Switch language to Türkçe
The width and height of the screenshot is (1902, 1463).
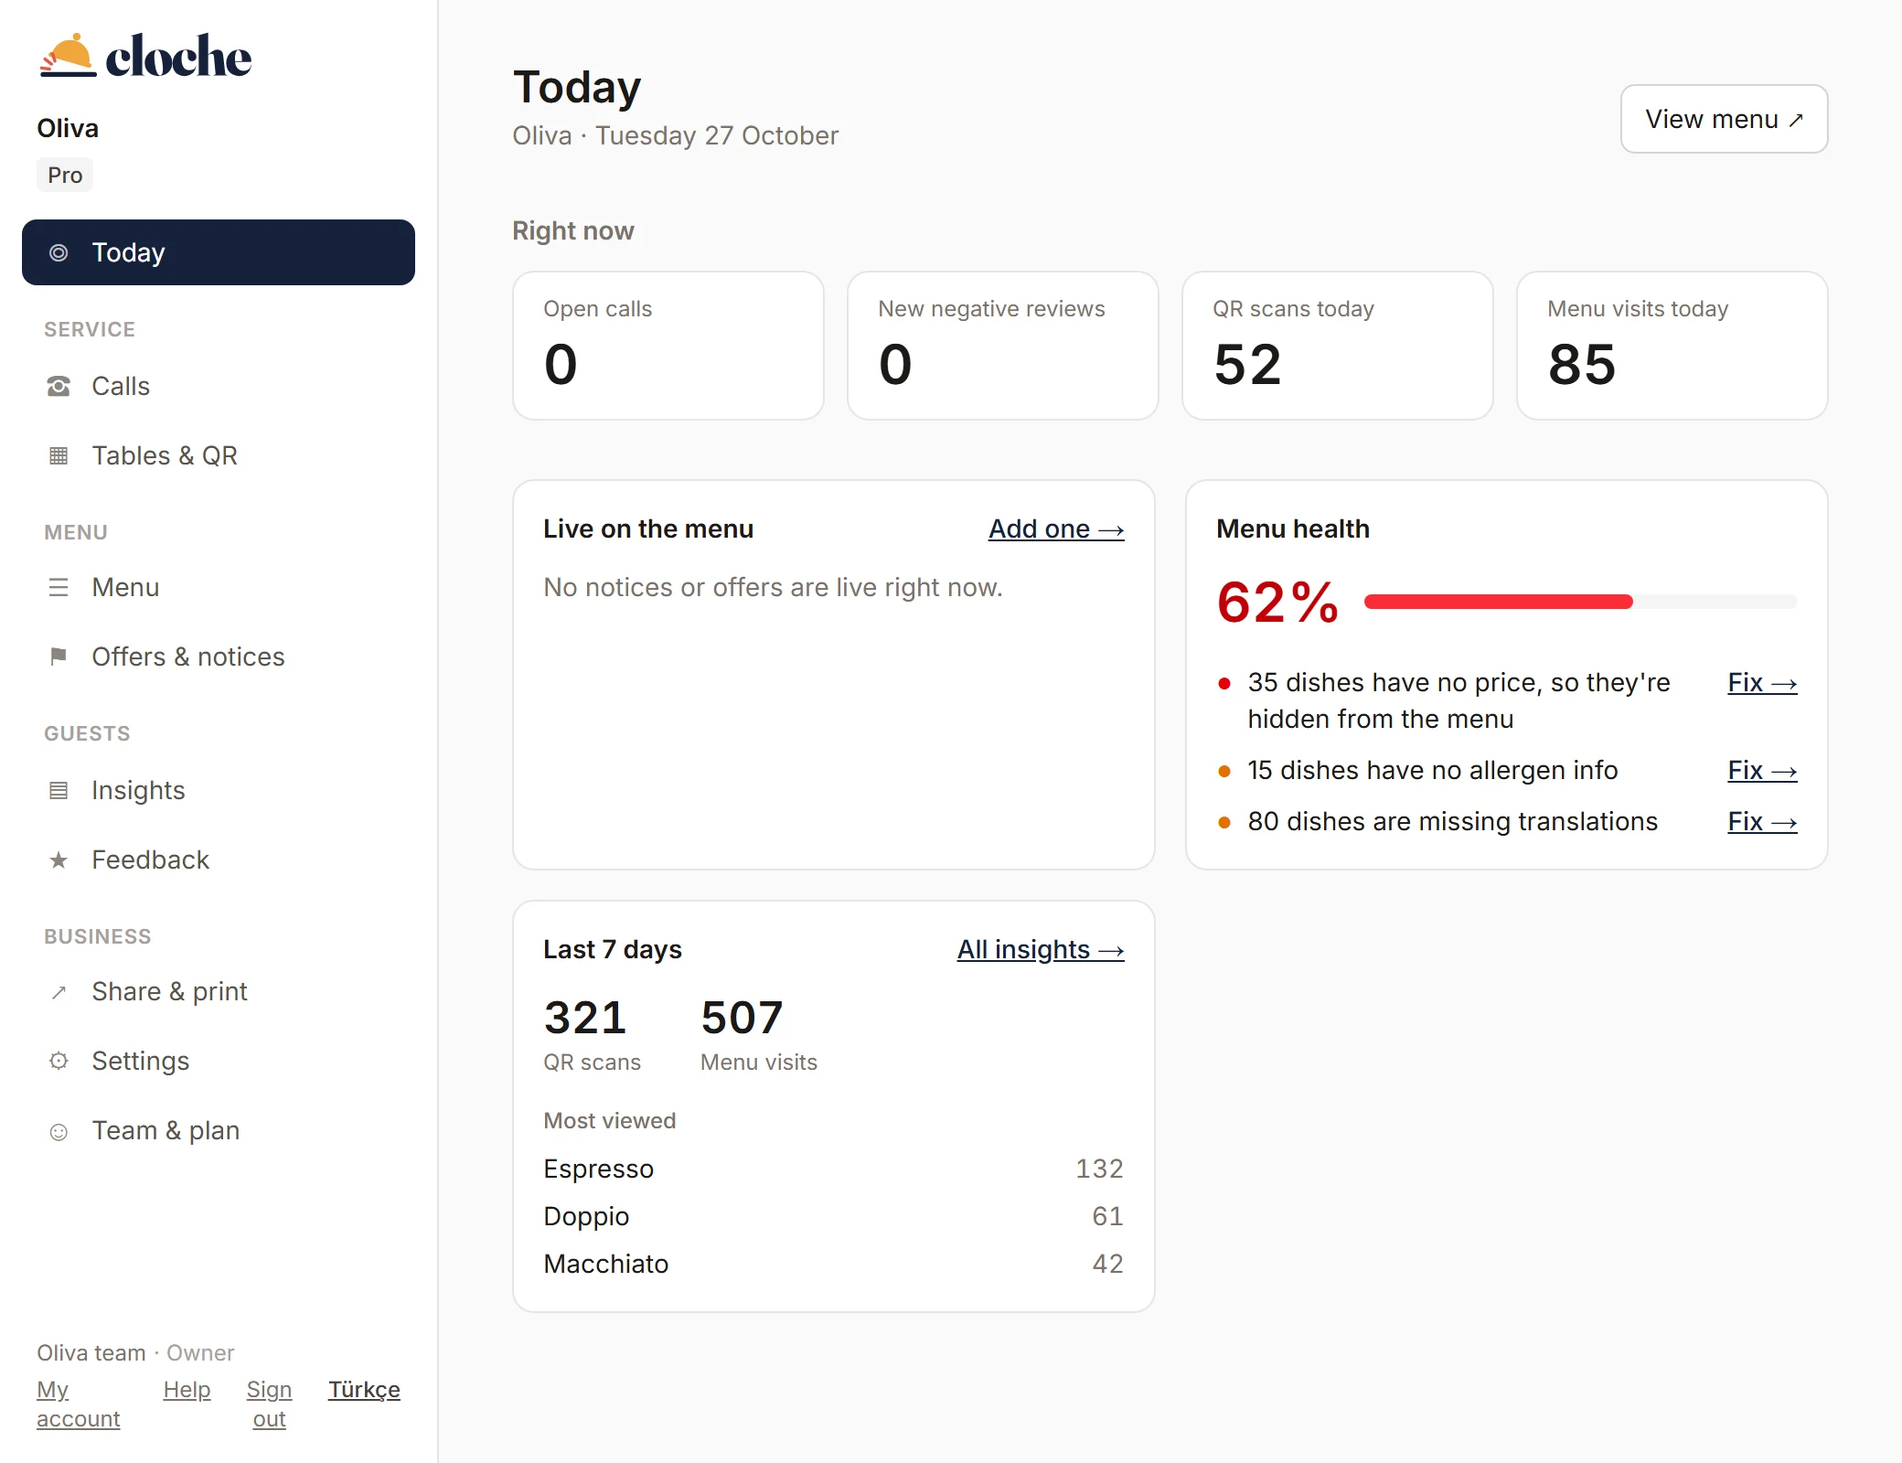(x=364, y=1389)
